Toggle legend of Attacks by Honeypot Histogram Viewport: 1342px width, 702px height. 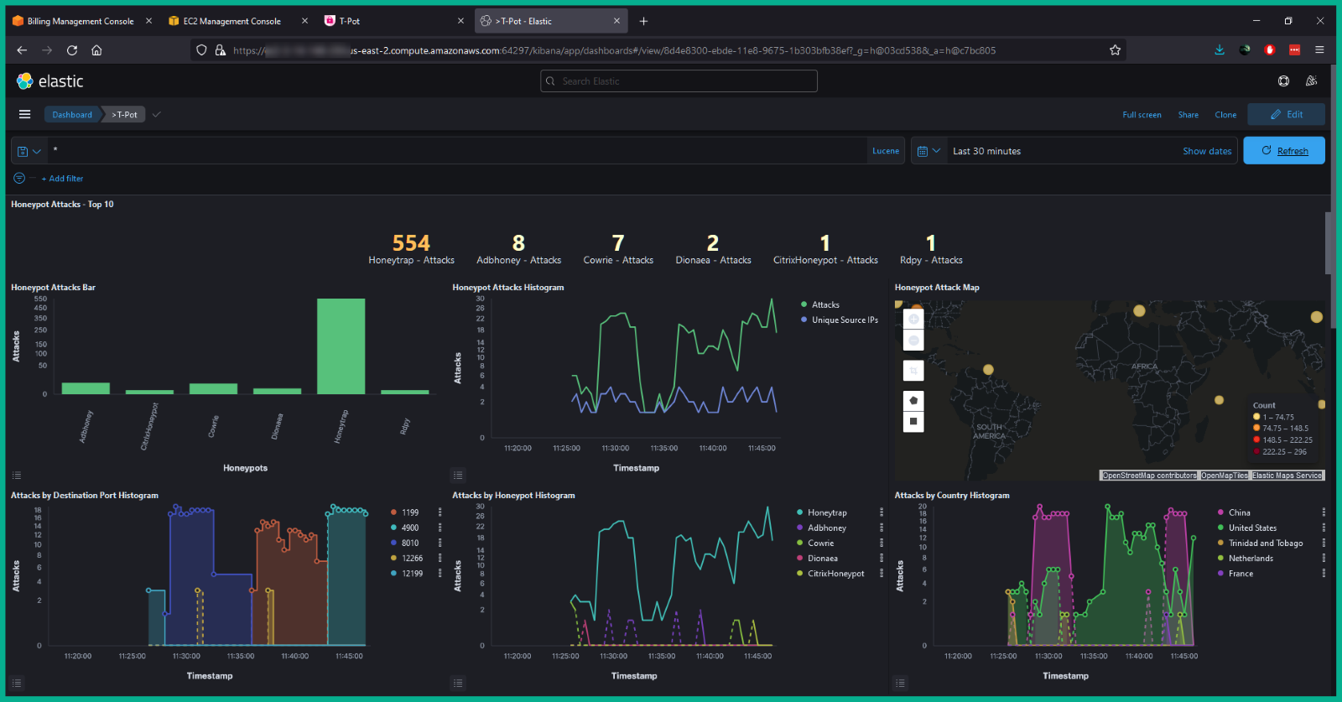pyautogui.click(x=458, y=683)
